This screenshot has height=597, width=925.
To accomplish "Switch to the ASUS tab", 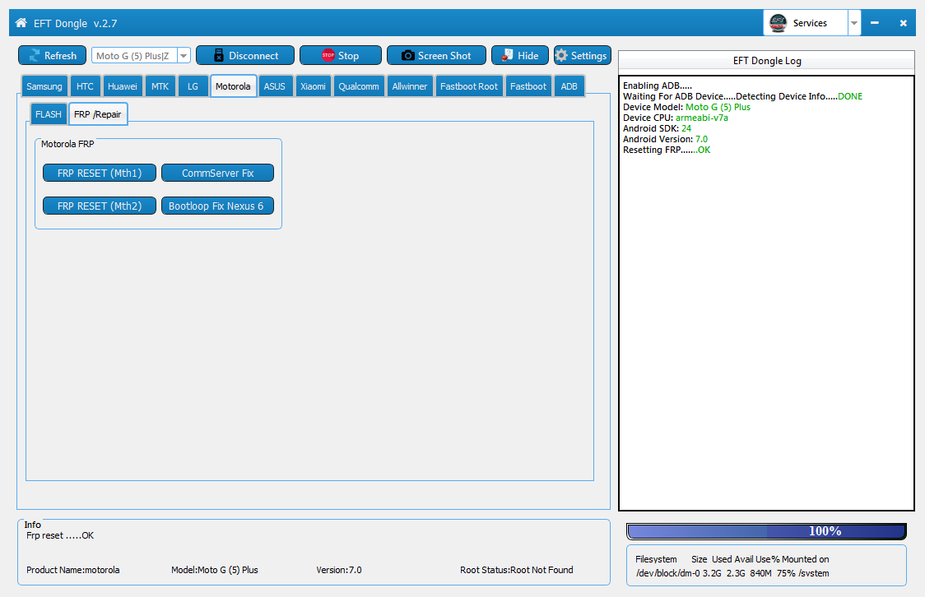I will pos(274,86).
